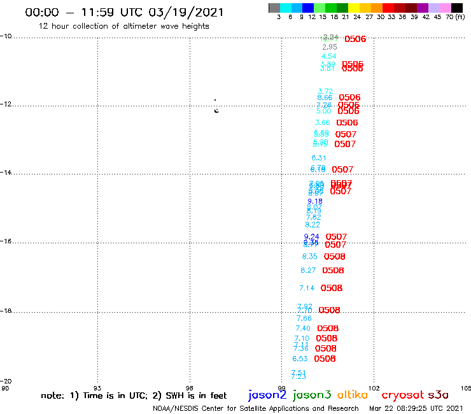Click the longitude axis label '102'
Screen dimensions: 471x414
coord(374,388)
